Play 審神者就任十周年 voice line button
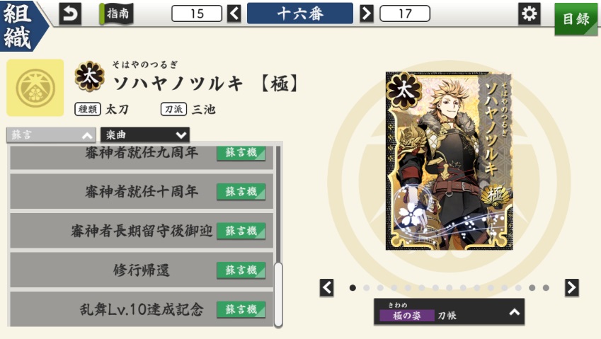 pos(241,192)
